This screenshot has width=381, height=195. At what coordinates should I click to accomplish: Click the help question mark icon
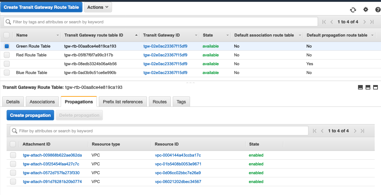(378, 10)
